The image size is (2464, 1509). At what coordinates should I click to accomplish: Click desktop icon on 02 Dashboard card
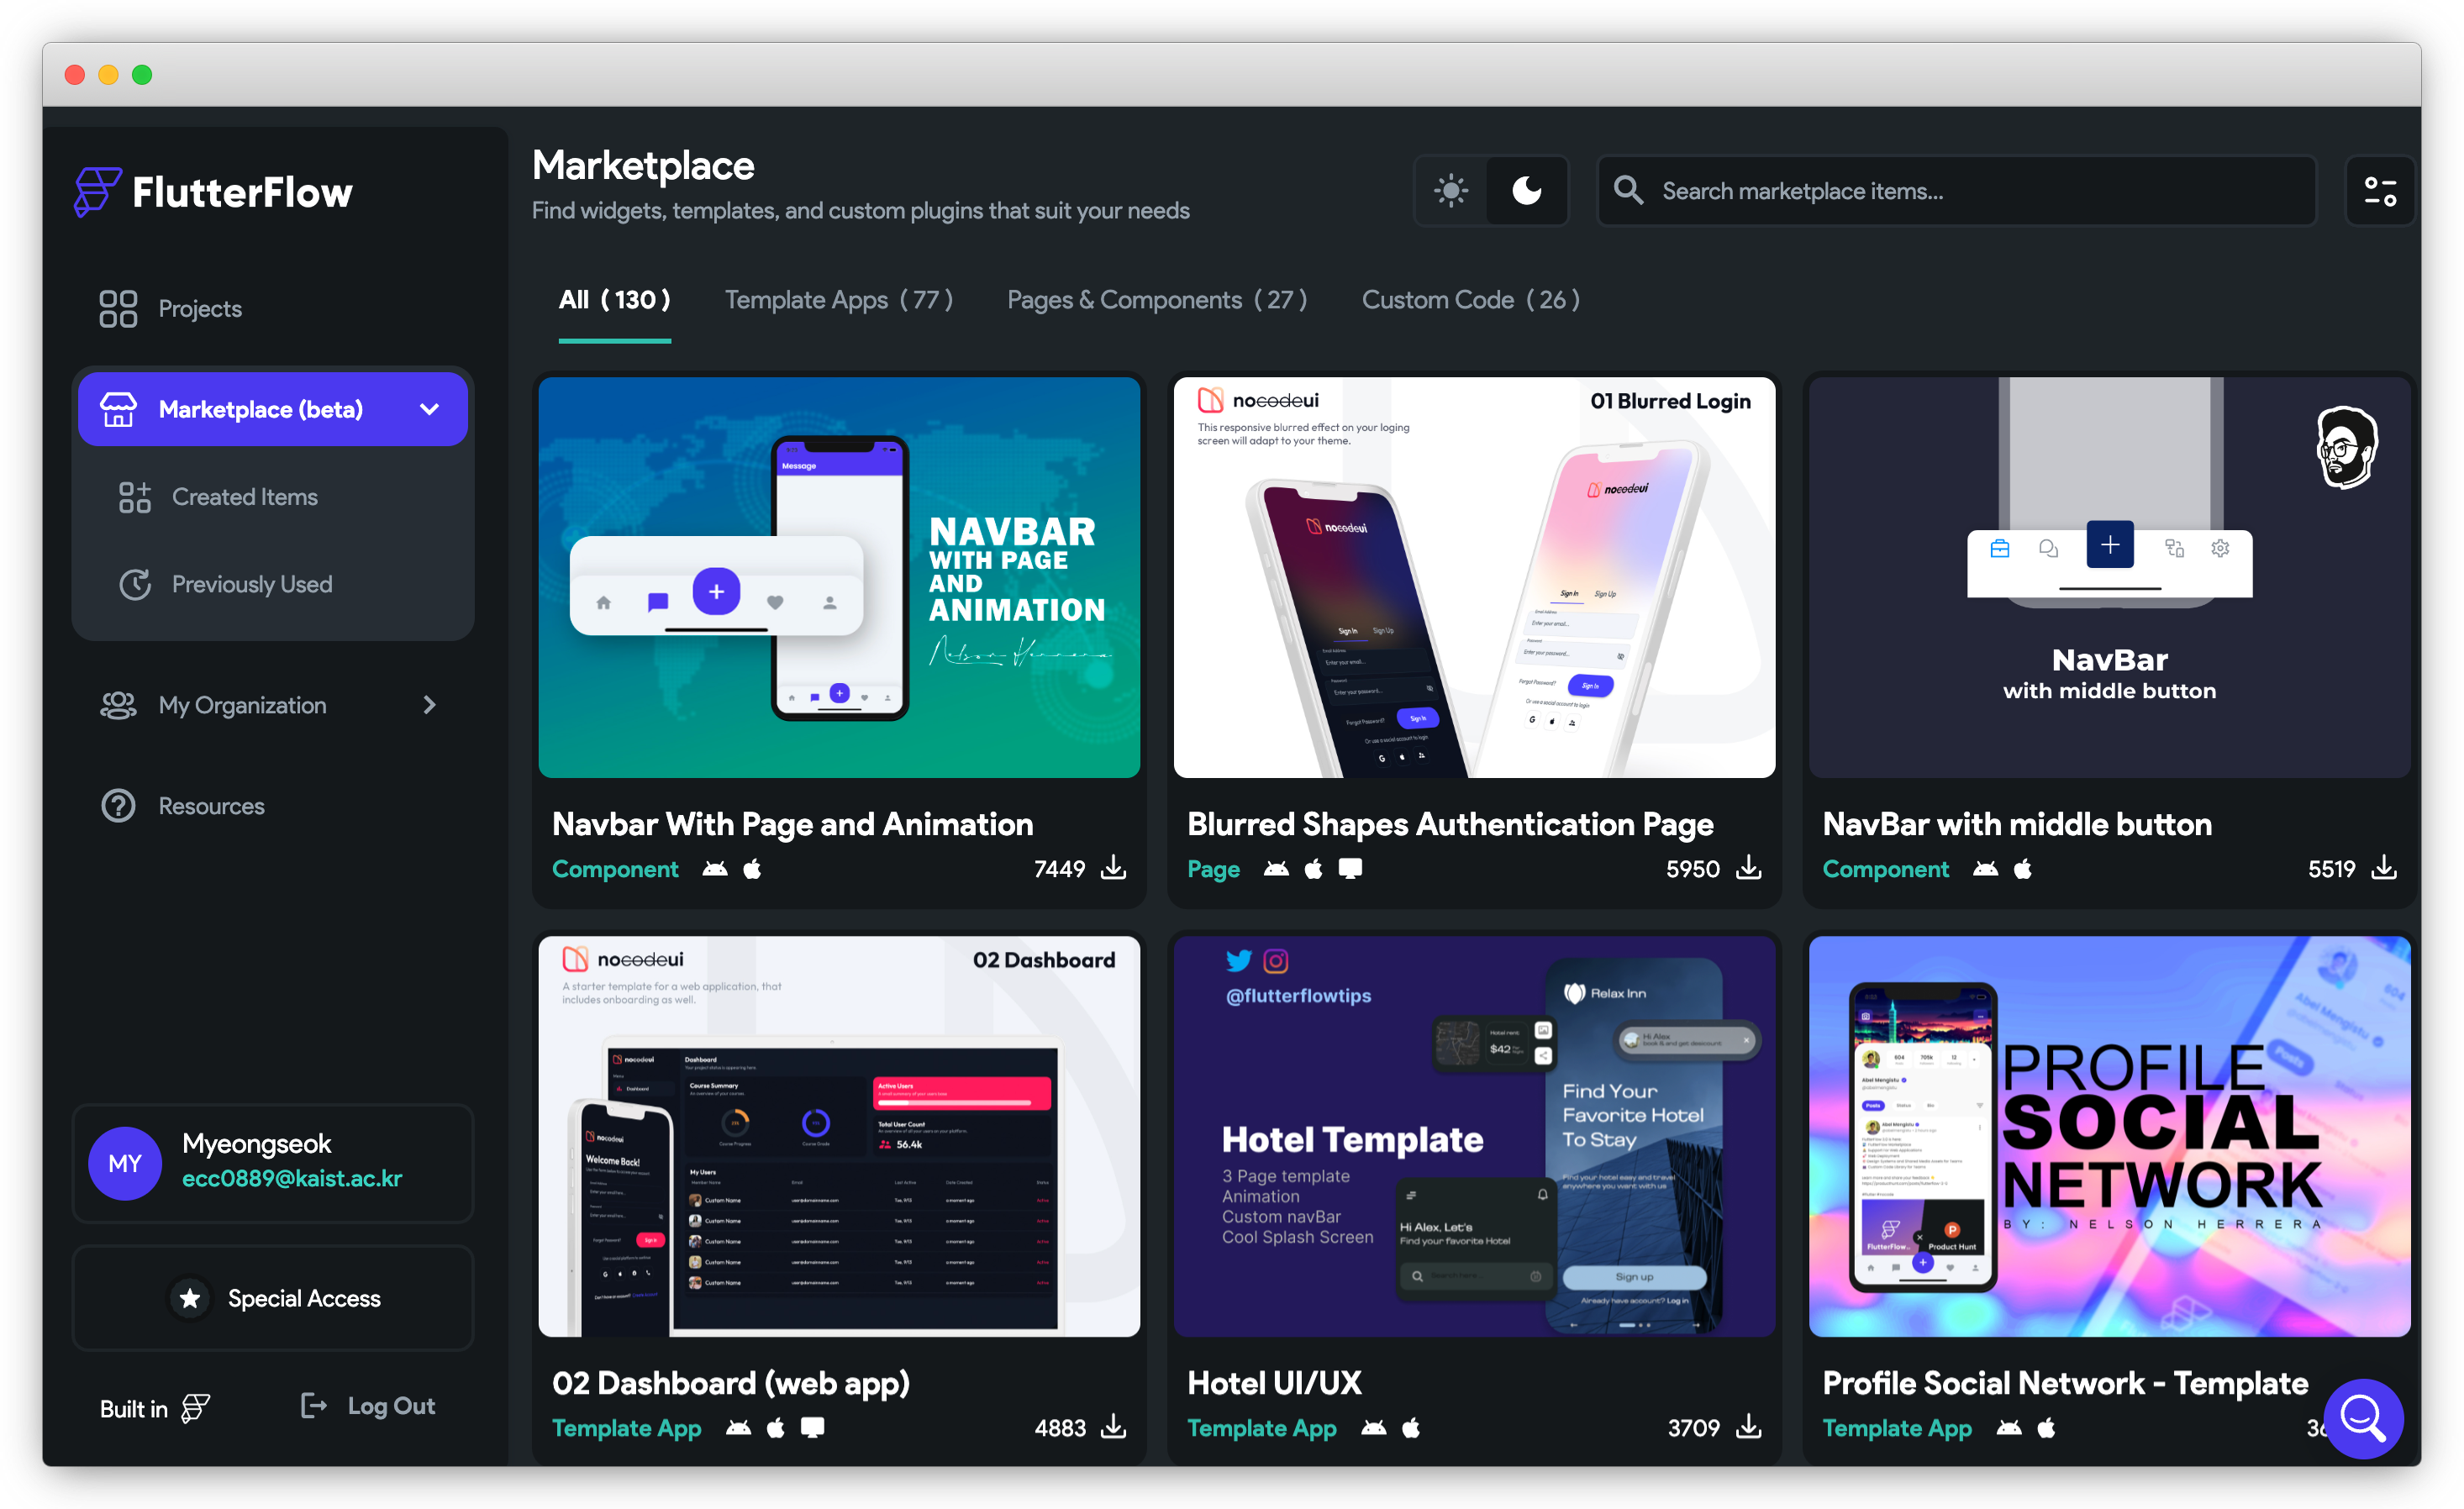(x=812, y=1428)
